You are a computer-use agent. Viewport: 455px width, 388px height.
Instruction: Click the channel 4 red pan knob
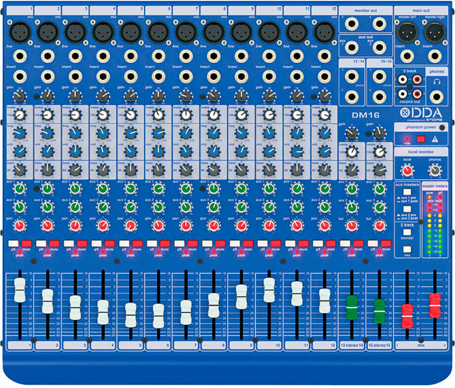point(103,226)
